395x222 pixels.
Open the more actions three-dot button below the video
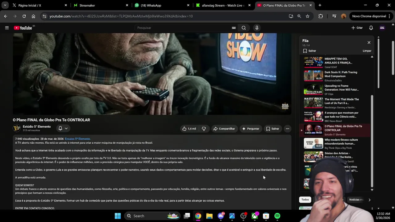[x=287, y=129]
